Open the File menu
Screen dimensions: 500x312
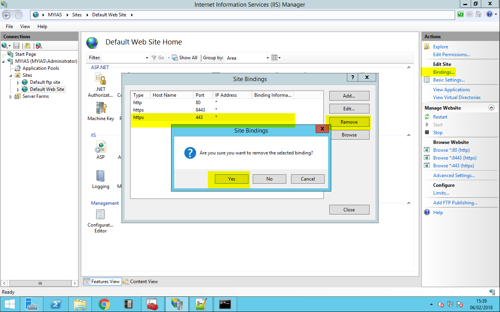pyautogui.click(x=9, y=27)
